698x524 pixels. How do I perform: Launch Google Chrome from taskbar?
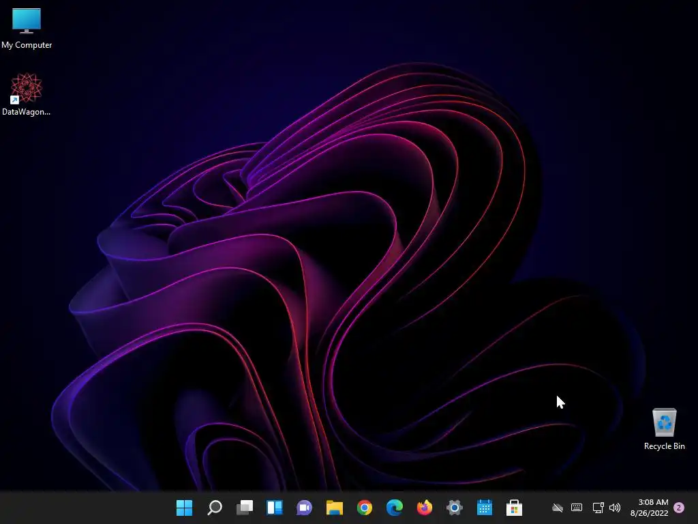(365, 508)
